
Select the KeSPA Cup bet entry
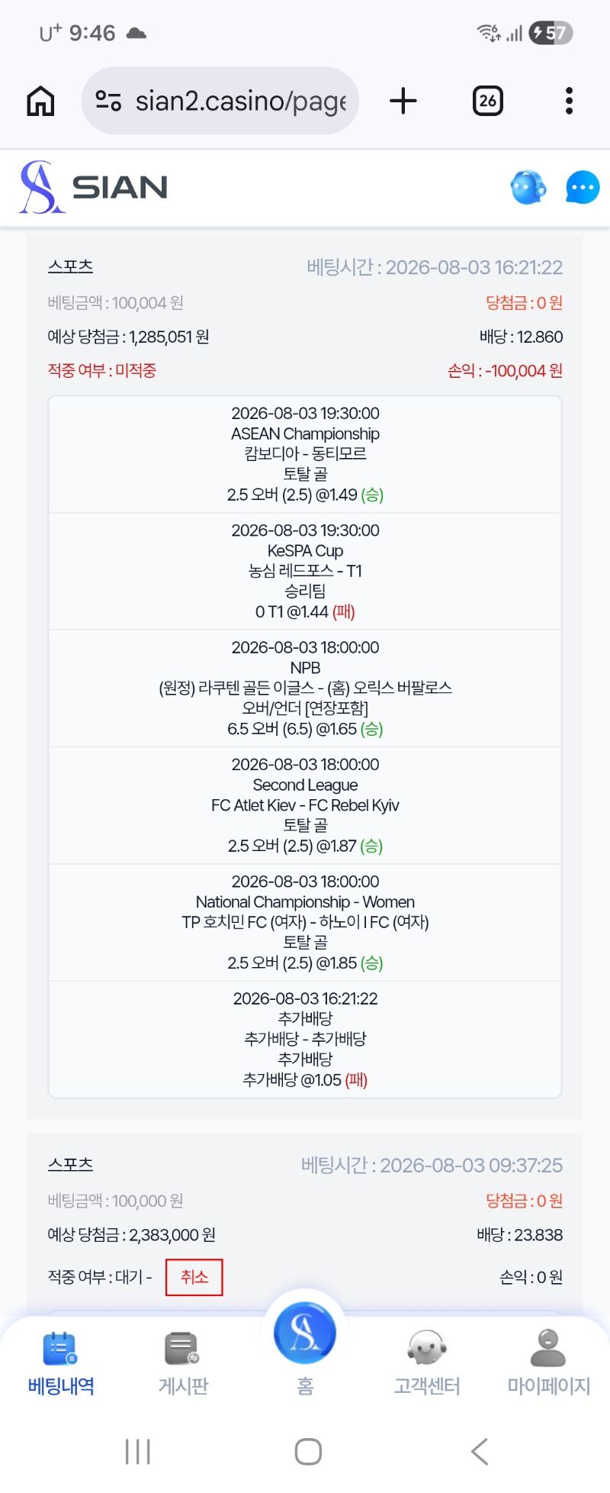point(305,571)
